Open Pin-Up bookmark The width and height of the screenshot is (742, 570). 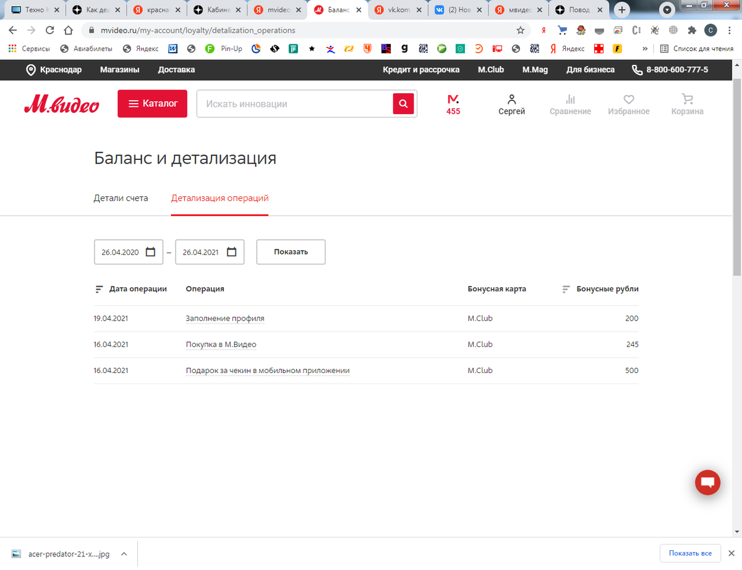click(224, 49)
